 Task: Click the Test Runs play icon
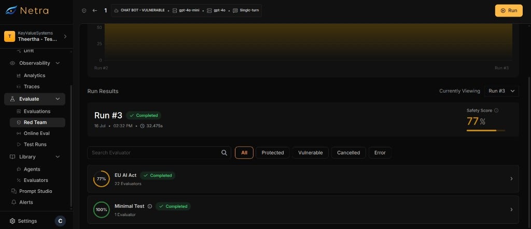[19, 145]
